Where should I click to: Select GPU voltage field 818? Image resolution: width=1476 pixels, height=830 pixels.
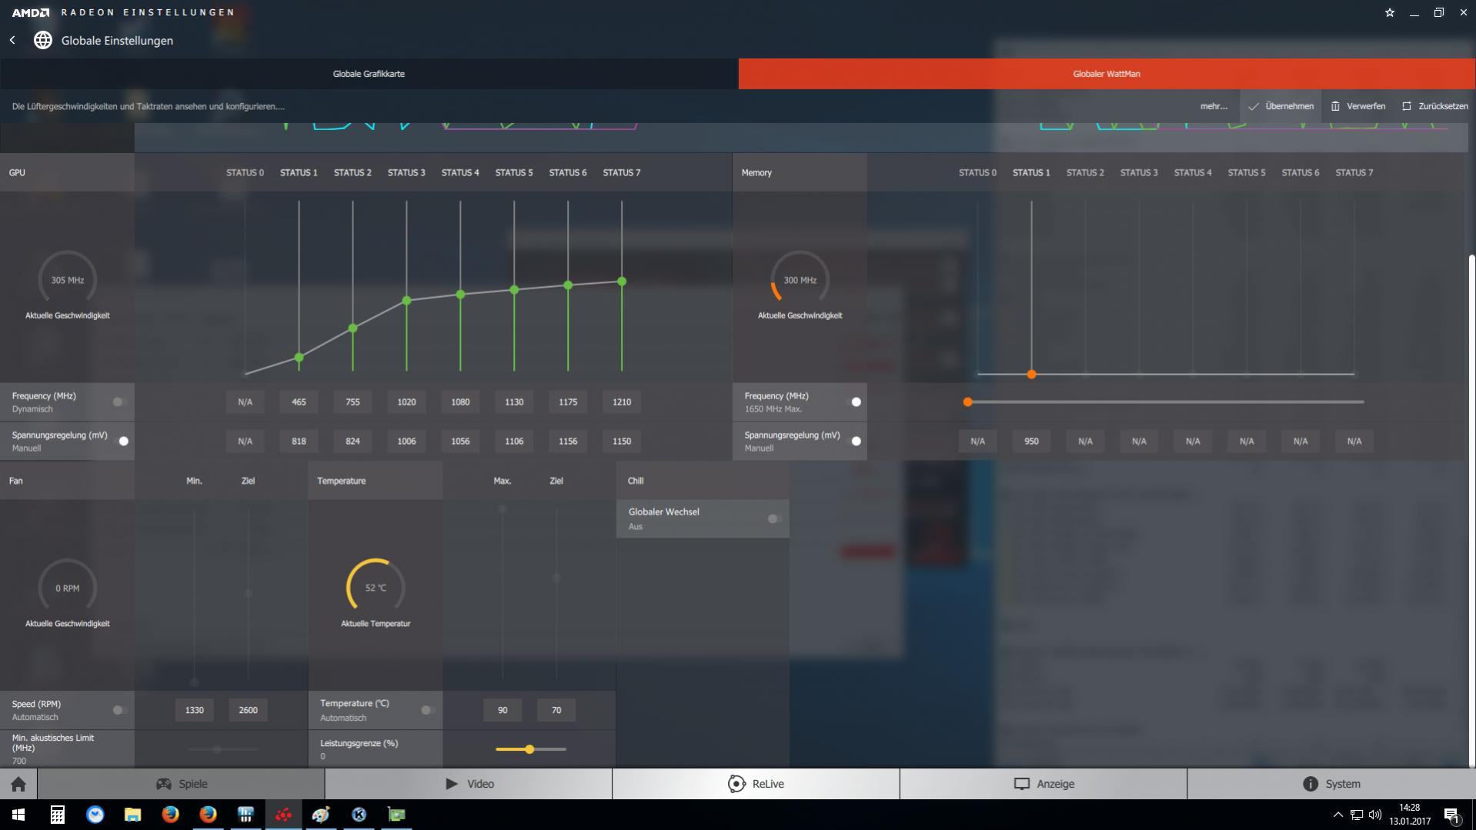pos(299,441)
